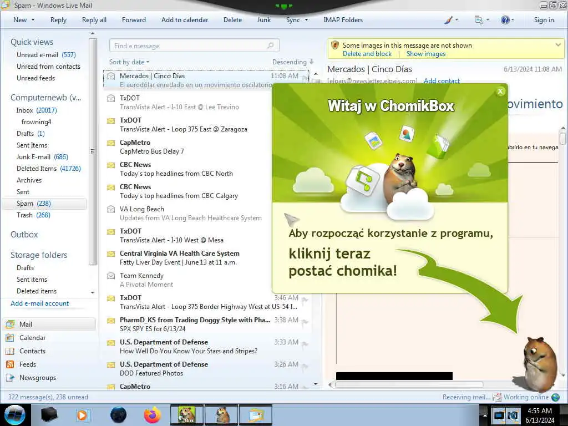Click the Working online globe icon
The height and width of the screenshot is (426, 568).
point(555,397)
